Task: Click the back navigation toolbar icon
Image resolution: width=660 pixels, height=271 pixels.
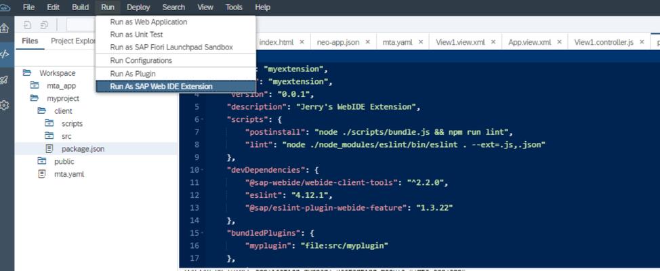Action: coord(27,25)
